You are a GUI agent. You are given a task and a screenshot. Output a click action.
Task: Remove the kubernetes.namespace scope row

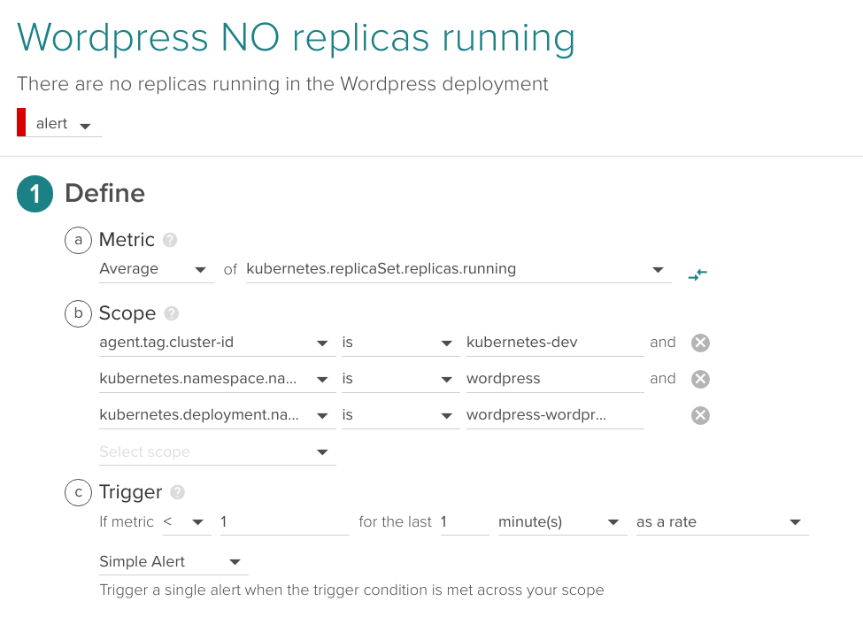coord(700,379)
